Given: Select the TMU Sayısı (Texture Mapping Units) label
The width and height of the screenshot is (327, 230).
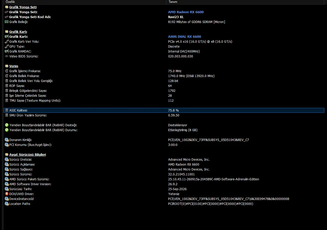Looking at the screenshot, I should click(x=35, y=101).
